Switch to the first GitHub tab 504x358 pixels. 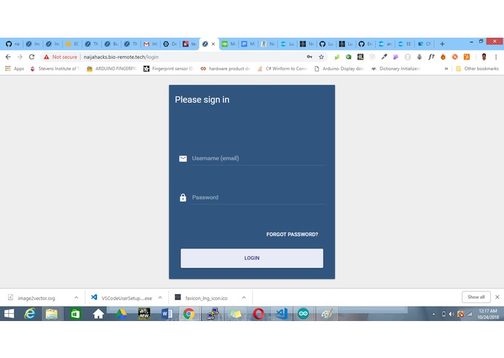tap(12, 44)
